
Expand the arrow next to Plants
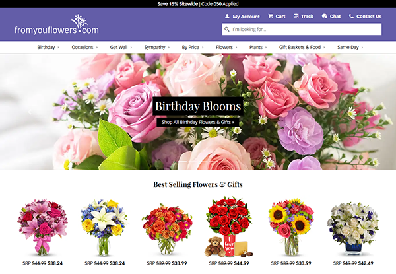click(266, 48)
